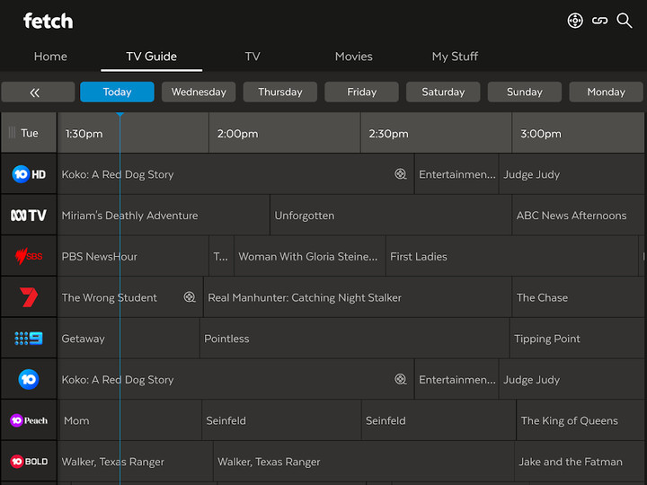The width and height of the screenshot is (647, 485).
Task: Select the Channel 7 logo
Action: click(x=29, y=297)
